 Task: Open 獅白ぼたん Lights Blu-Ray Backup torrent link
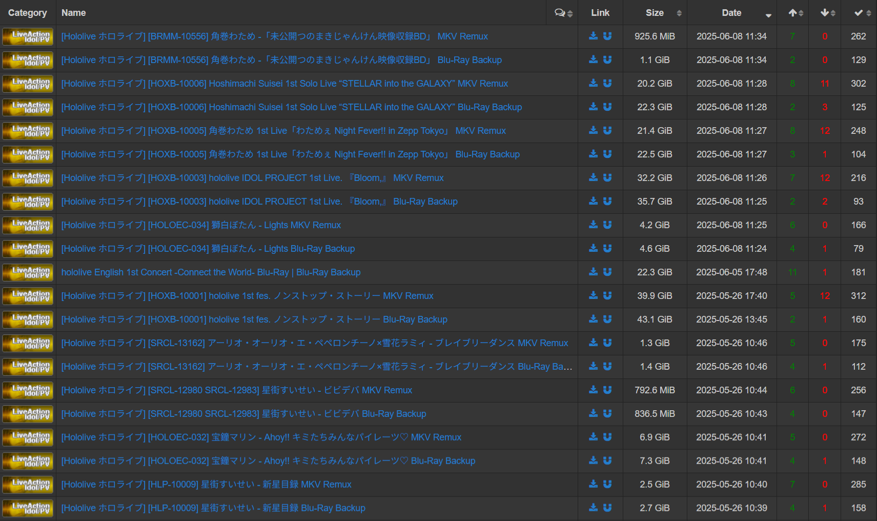point(208,249)
